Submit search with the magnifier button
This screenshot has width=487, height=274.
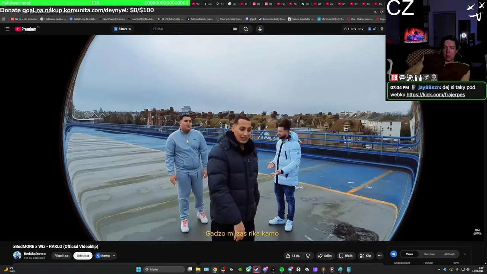tap(246, 29)
